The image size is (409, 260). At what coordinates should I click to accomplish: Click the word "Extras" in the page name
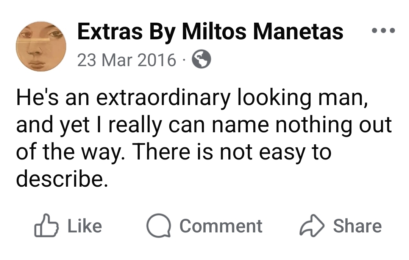pyautogui.click(x=110, y=32)
